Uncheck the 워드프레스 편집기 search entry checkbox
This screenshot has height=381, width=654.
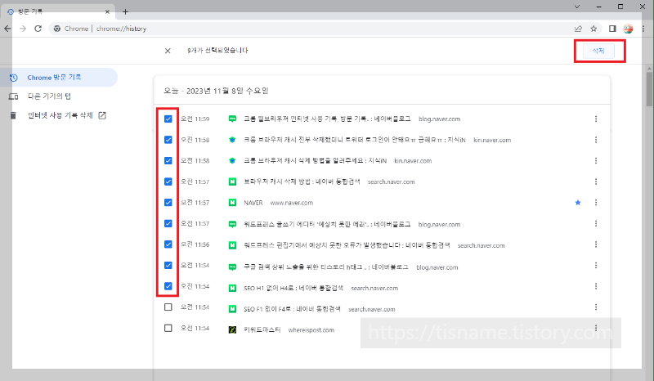tap(168, 244)
